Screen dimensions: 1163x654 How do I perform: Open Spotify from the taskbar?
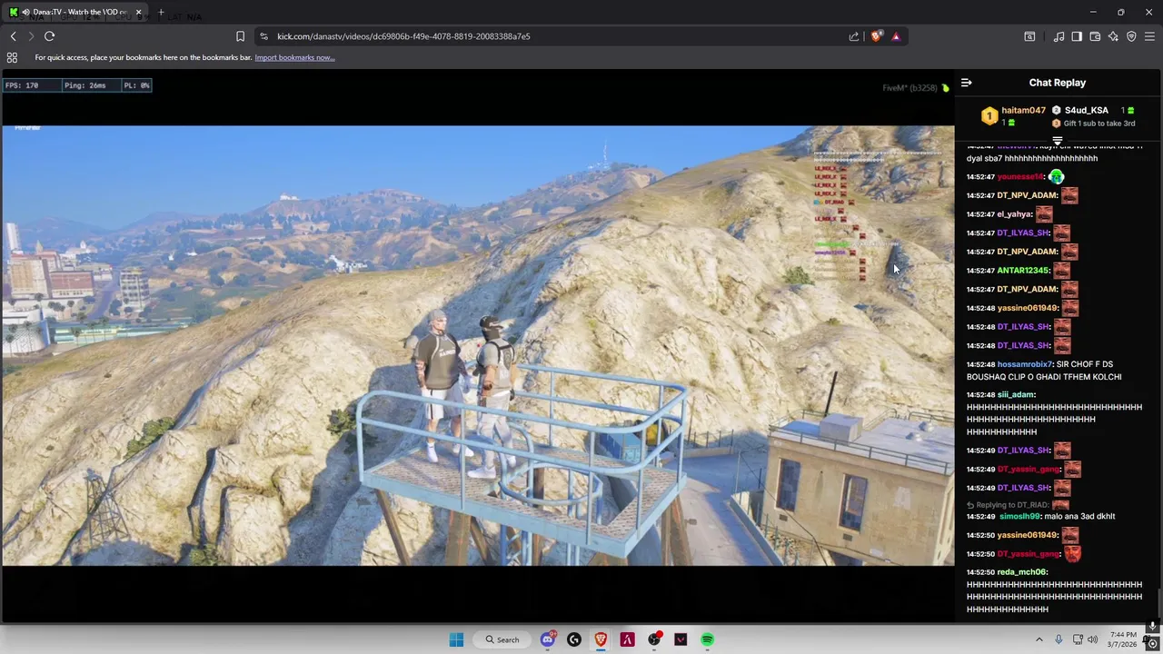[707, 639]
